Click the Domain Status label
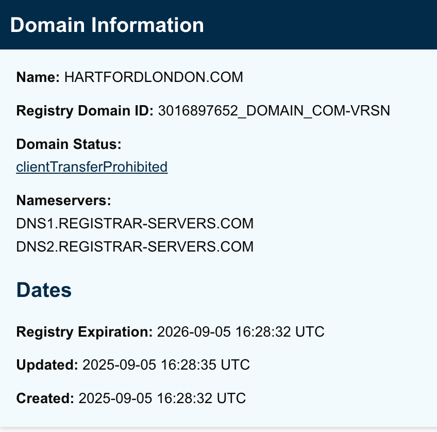The width and height of the screenshot is (437, 432). click(69, 144)
